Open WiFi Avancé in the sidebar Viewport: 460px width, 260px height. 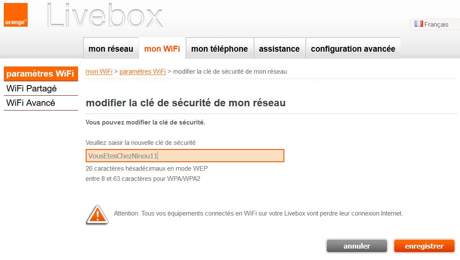31,103
